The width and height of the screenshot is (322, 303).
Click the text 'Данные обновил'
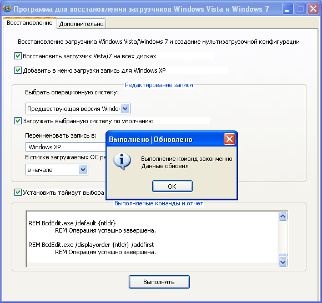point(165,166)
